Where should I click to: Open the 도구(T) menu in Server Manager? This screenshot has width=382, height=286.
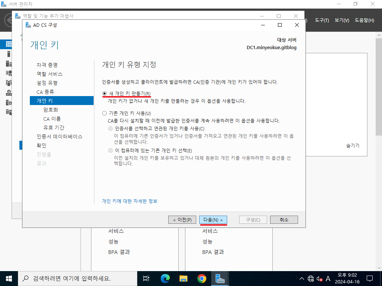coord(322,20)
